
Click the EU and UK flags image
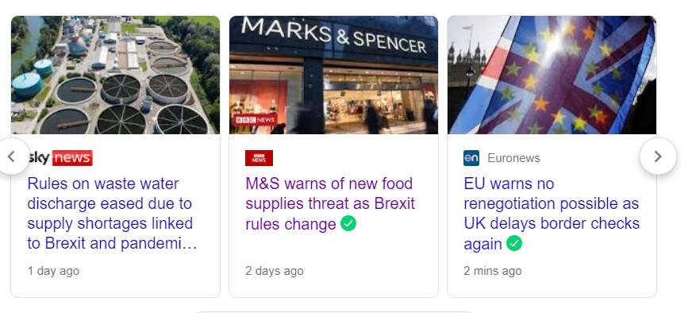point(552,75)
